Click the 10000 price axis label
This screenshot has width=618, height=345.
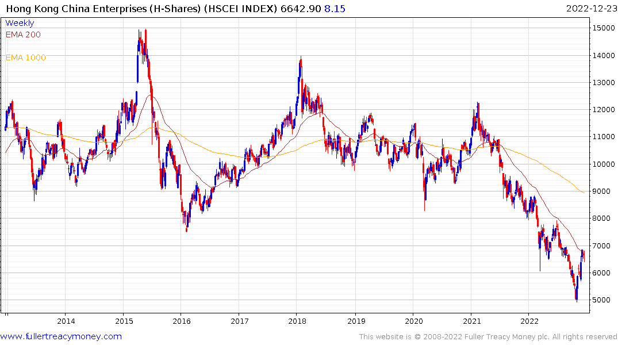pyautogui.click(x=604, y=164)
